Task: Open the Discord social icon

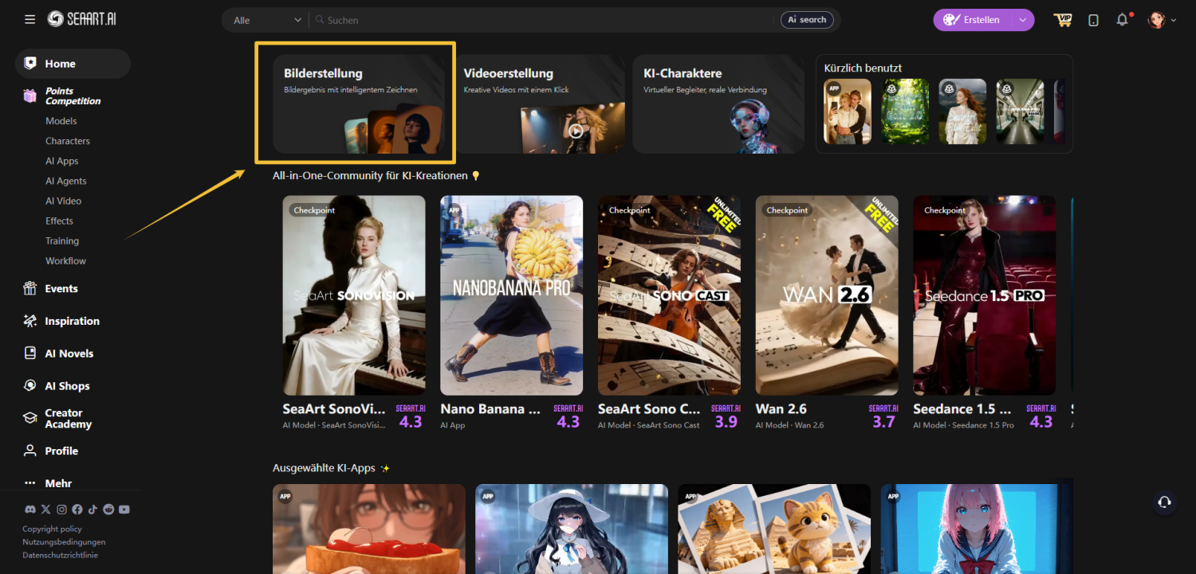Action: (x=30, y=510)
